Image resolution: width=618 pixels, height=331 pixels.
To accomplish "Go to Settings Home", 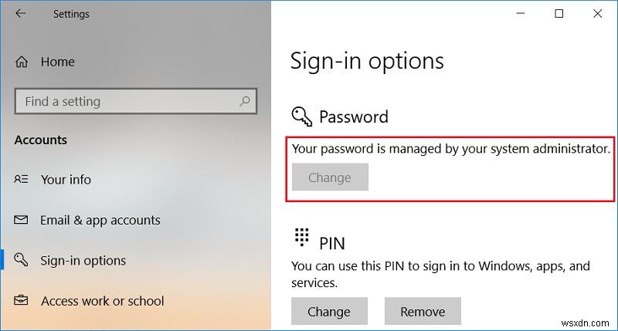I will point(58,62).
